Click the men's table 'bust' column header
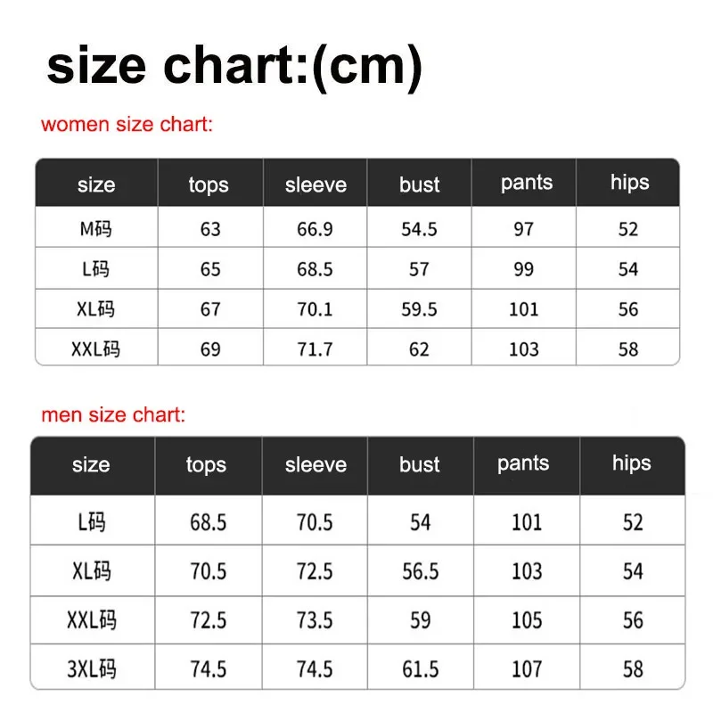This screenshot has height=713, width=713. (x=419, y=464)
